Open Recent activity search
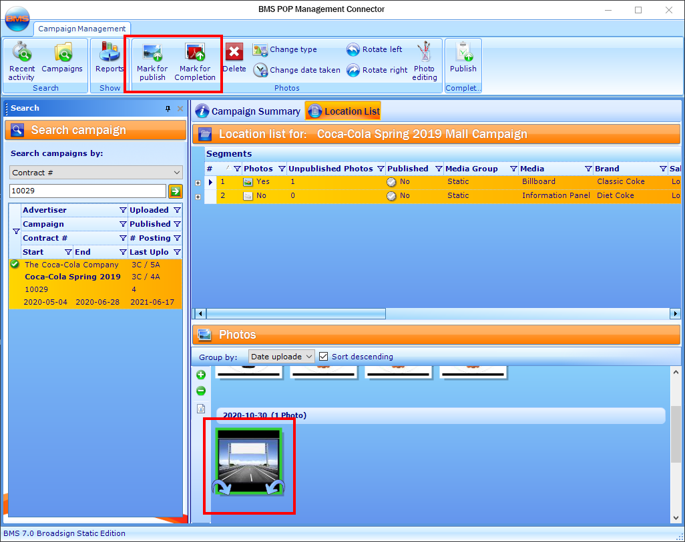Image resolution: width=685 pixels, height=542 pixels. 22,61
